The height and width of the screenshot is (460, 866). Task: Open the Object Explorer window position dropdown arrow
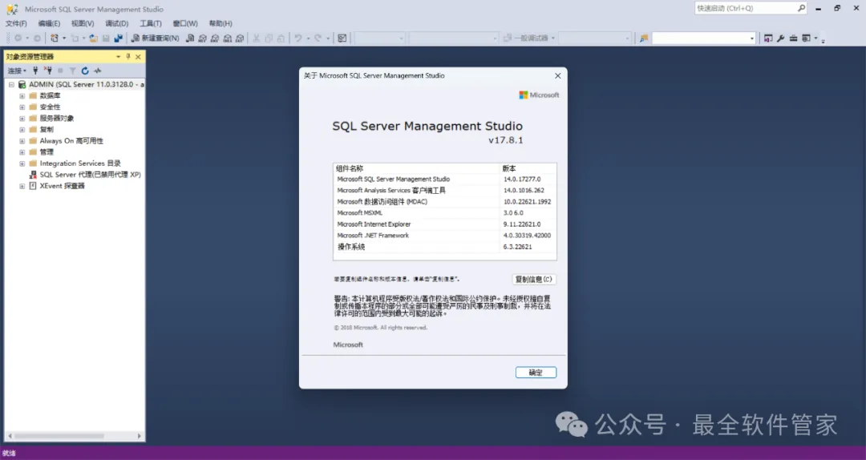point(118,56)
